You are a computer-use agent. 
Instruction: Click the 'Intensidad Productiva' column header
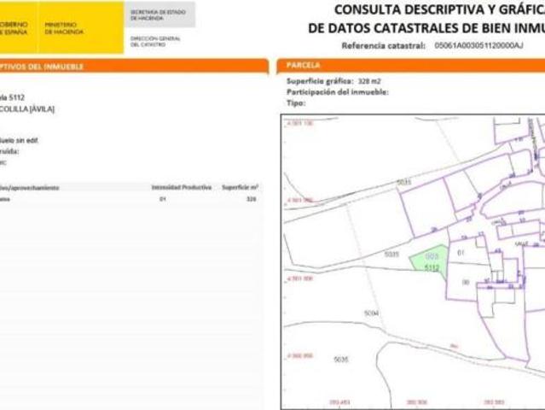click(x=182, y=188)
